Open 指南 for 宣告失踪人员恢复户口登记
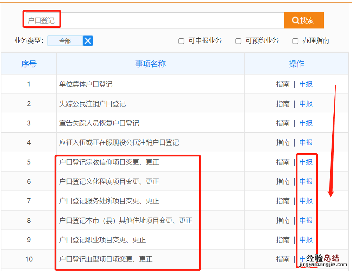 283,123
